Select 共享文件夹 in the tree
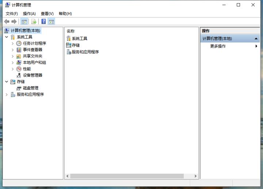The height and width of the screenshot is (189, 263). [x=33, y=56]
